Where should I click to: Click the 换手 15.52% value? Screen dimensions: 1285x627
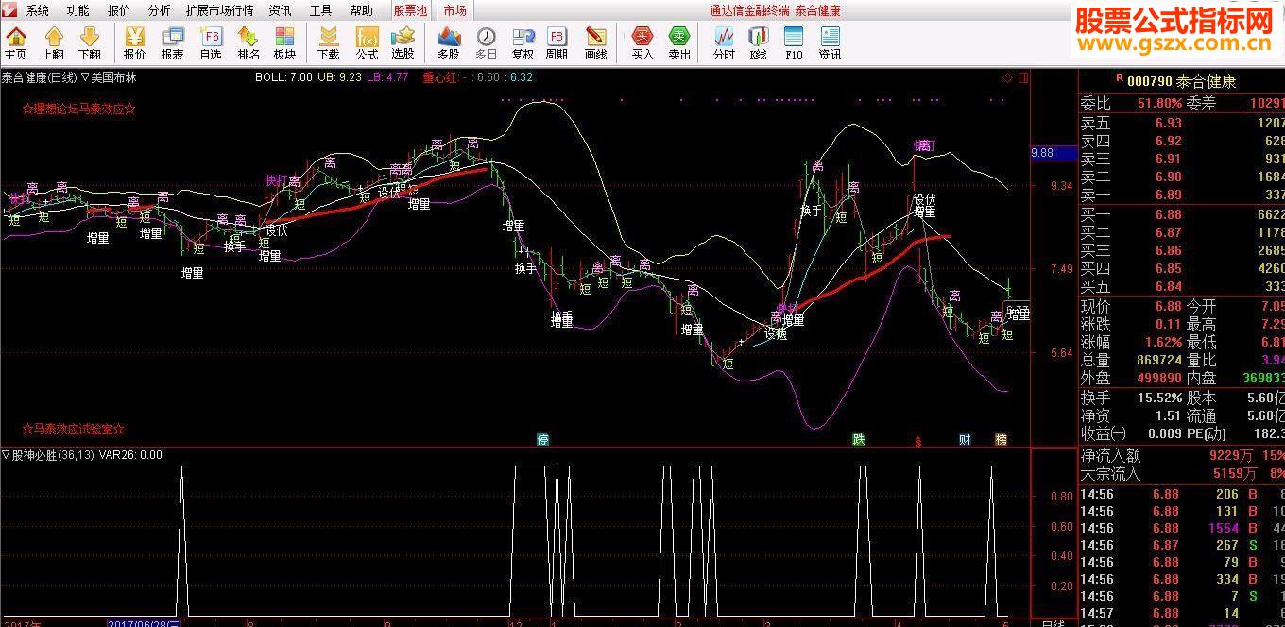tap(1159, 398)
